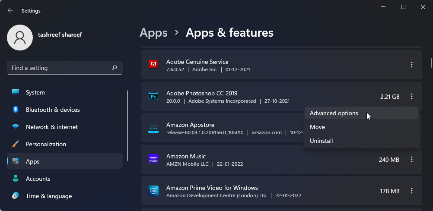Viewport: 433px width, 211px height.
Task: Select Apps category in sidebar
Action: tap(65, 161)
